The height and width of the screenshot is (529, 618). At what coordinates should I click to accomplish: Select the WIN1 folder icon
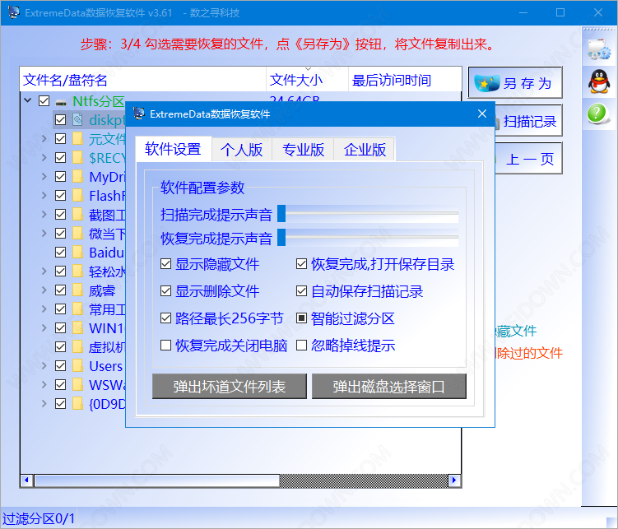77,328
